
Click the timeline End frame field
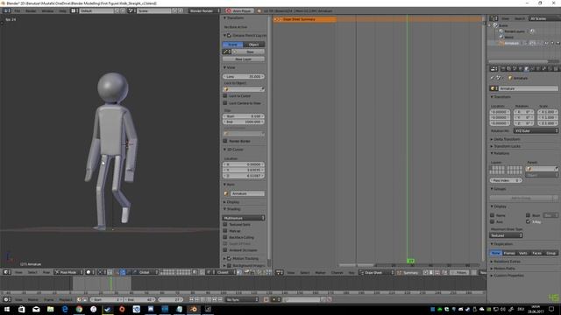pos(139,299)
